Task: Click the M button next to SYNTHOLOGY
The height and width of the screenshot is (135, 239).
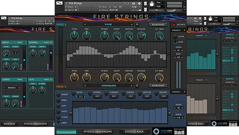Action: tap(137, 86)
